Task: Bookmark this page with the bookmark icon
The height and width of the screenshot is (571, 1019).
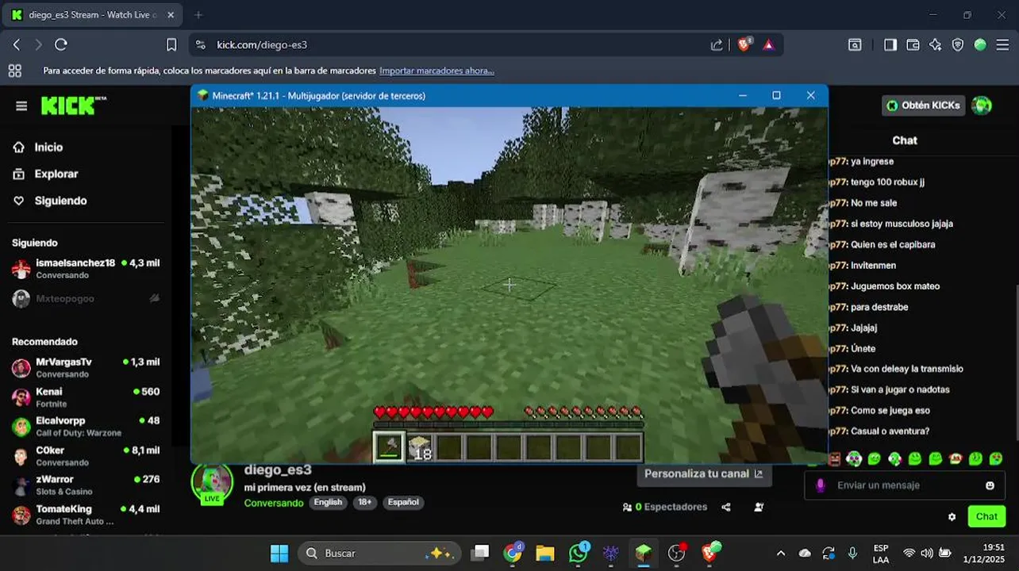Action: pyautogui.click(x=171, y=45)
